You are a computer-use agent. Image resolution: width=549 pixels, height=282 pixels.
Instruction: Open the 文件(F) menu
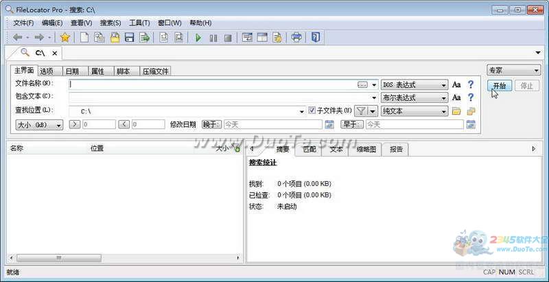click(x=23, y=23)
